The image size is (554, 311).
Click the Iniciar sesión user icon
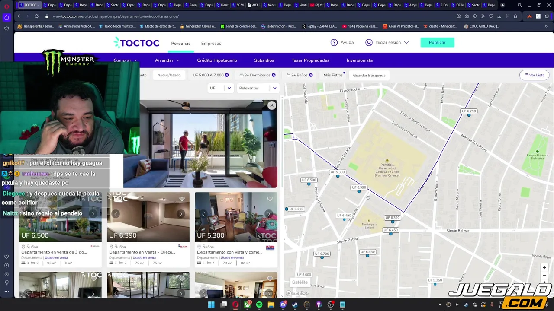tap(369, 42)
